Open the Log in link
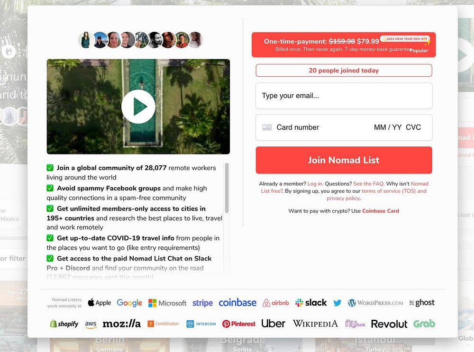 click(x=315, y=184)
